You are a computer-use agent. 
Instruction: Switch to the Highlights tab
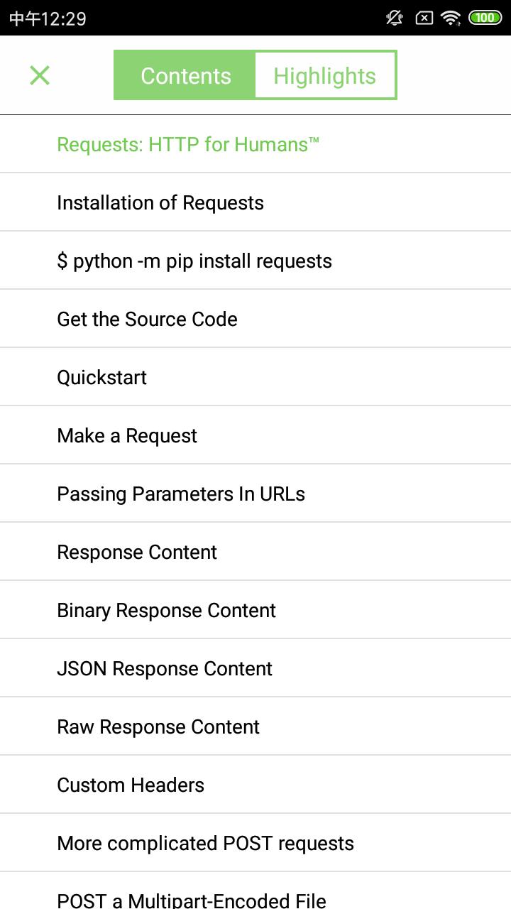(325, 75)
